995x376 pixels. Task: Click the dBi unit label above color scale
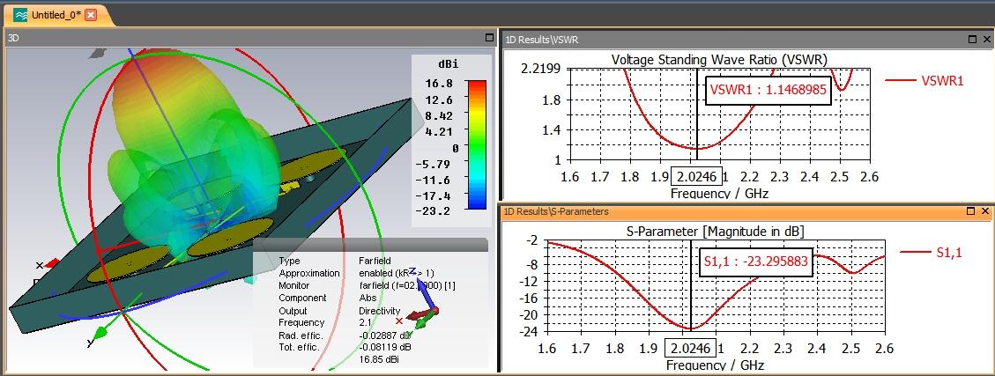[449, 64]
